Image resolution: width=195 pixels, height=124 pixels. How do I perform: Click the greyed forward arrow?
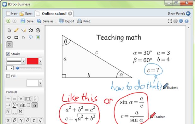14,21
